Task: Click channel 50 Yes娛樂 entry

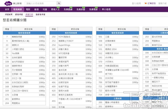Action: [x=24, y=53]
